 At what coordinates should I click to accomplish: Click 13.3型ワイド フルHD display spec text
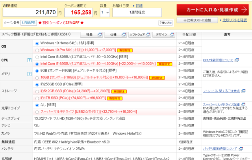[x=80, y=119]
